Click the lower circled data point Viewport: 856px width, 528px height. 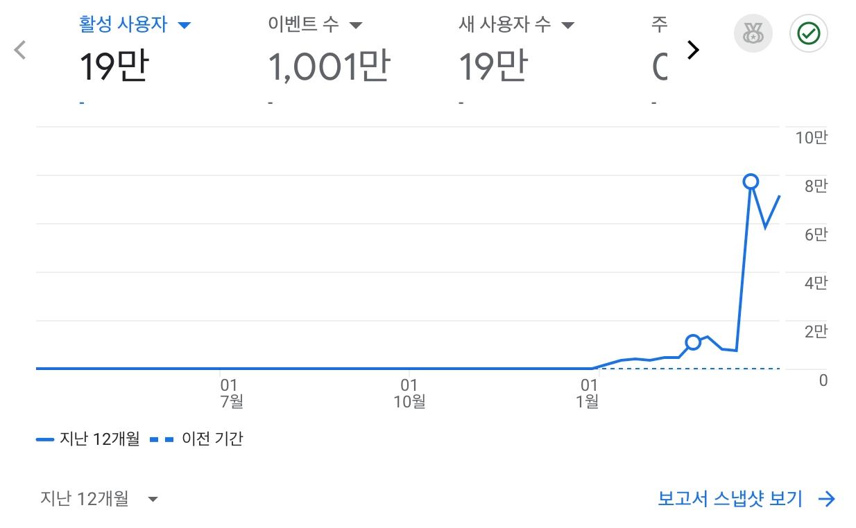[692, 342]
